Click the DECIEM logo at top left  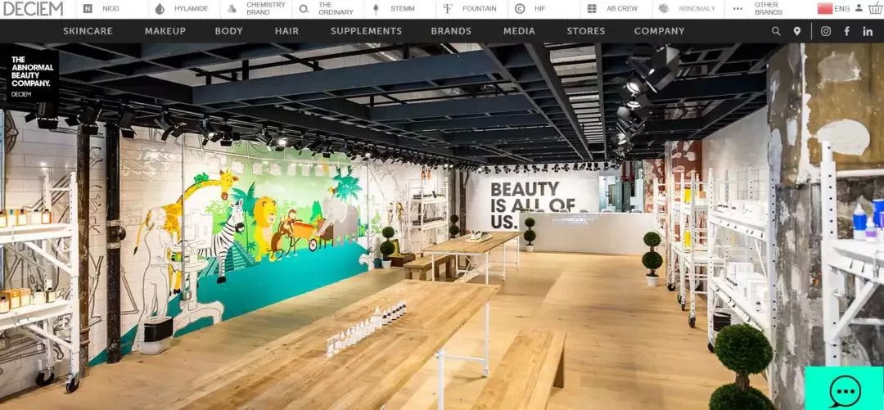click(34, 8)
